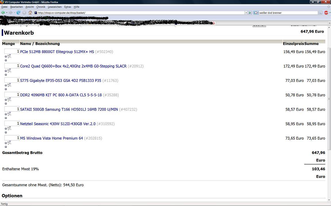Image resolution: width=331 pixels, height=206 pixels.
Task: Click the lowest small box icon in the Windows Vista row
Action: tap(6, 147)
